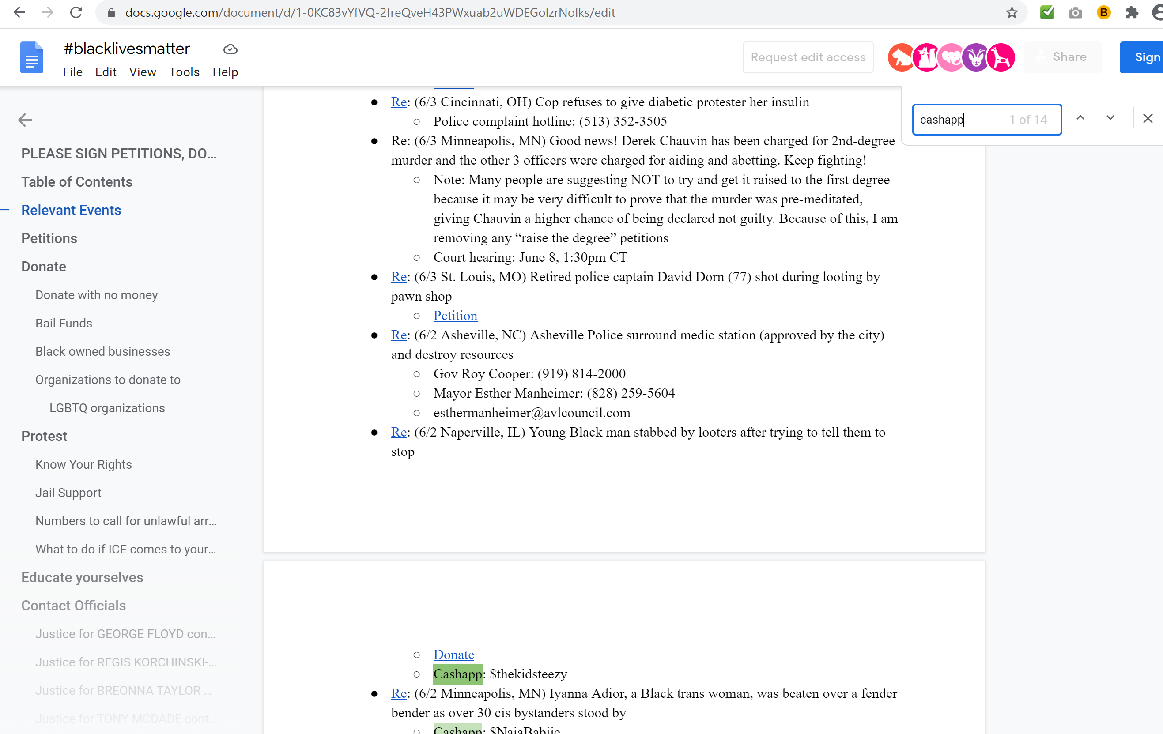
Task: Click the purple rabbit viewer avatar
Action: (x=976, y=57)
